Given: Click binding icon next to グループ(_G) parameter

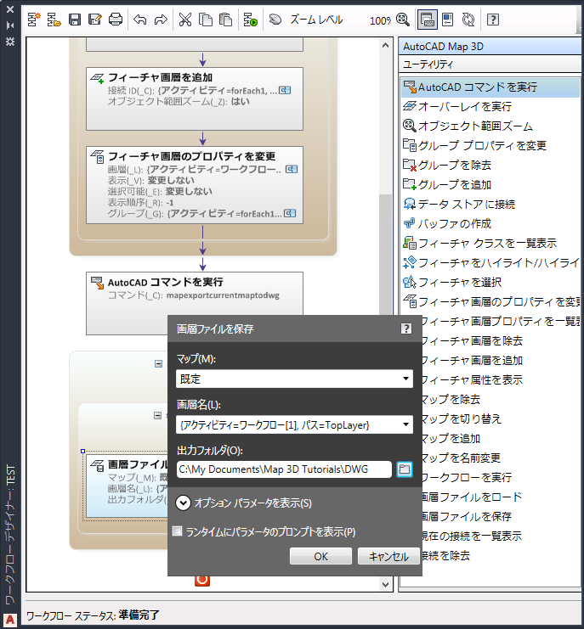Looking at the screenshot, I should [290, 213].
